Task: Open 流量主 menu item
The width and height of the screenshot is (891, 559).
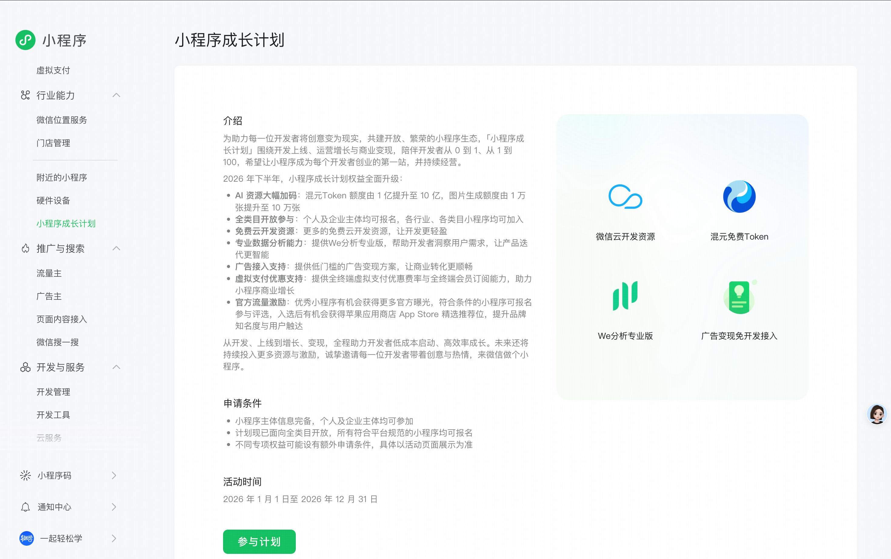Action: pos(49,273)
